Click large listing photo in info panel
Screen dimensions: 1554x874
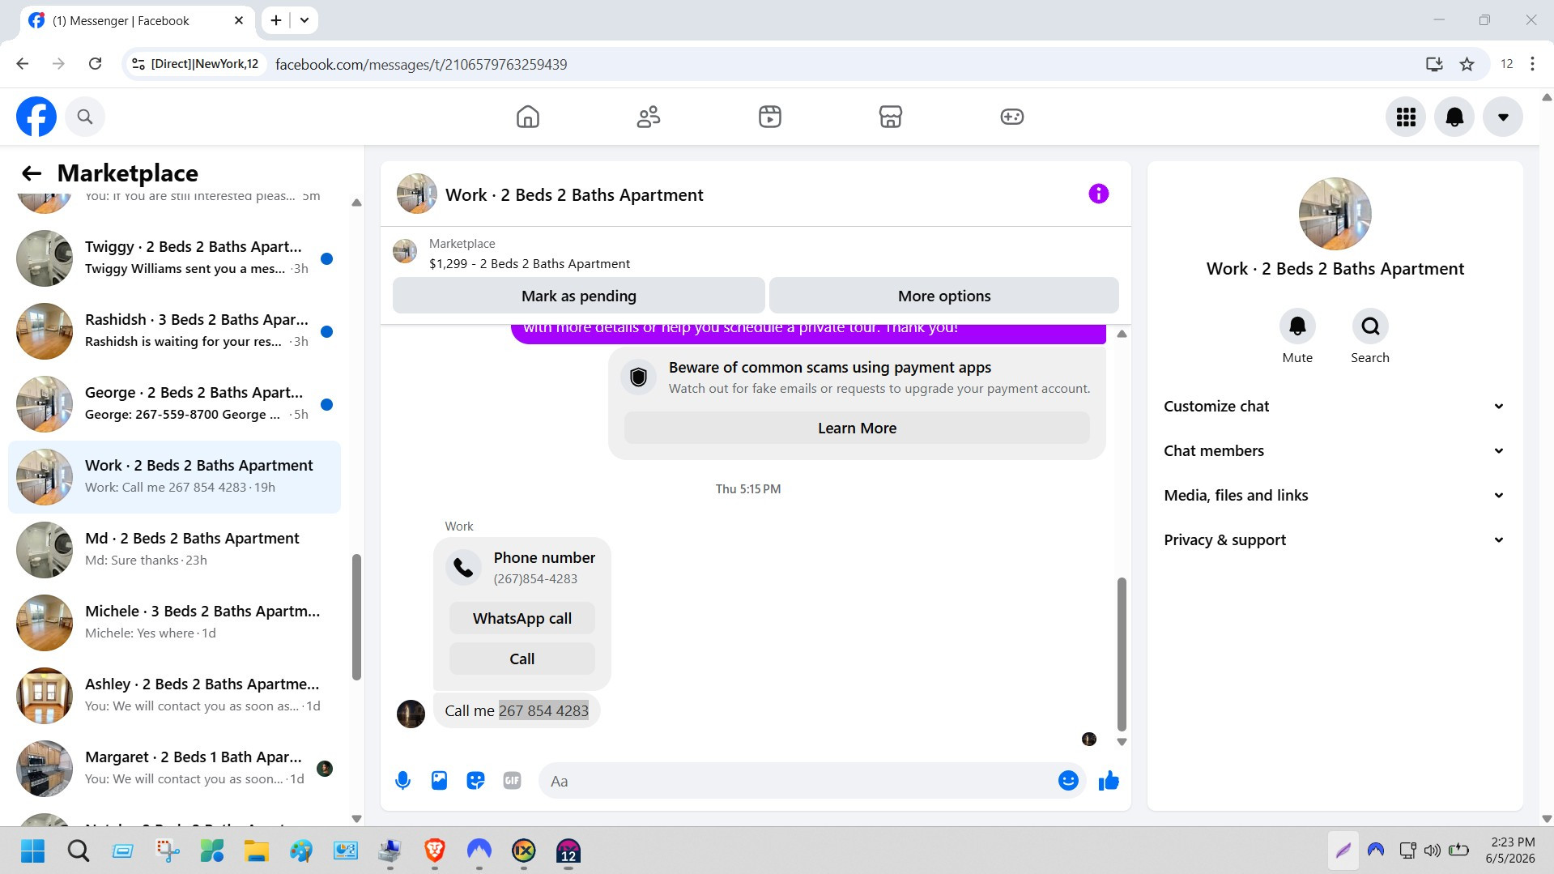[1335, 214]
